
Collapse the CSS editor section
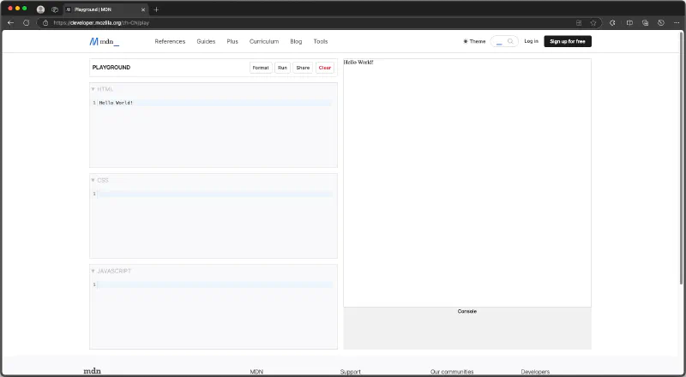coord(99,180)
